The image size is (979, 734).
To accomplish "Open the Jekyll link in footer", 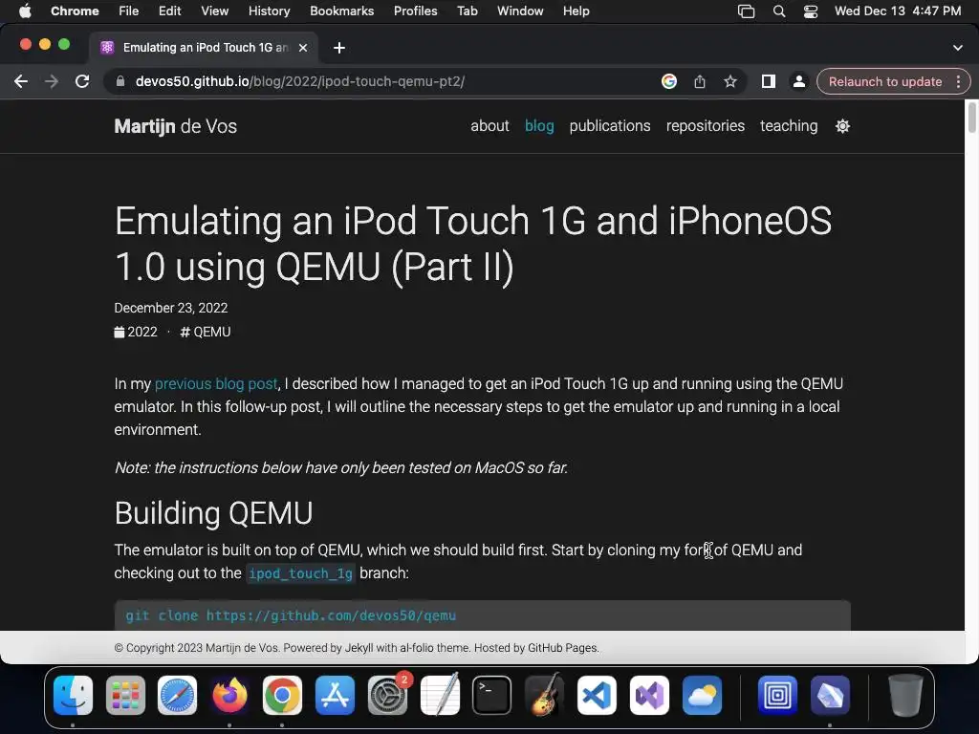I will tap(359, 648).
